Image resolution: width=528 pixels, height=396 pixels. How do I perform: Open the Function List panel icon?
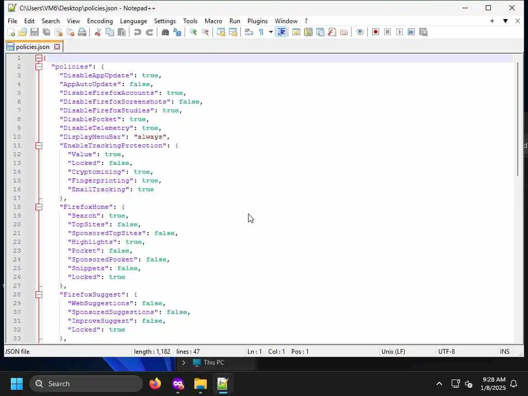[332, 32]
